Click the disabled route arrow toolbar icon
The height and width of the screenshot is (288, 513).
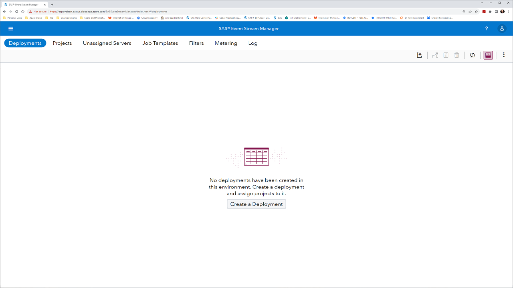(435, 55)
